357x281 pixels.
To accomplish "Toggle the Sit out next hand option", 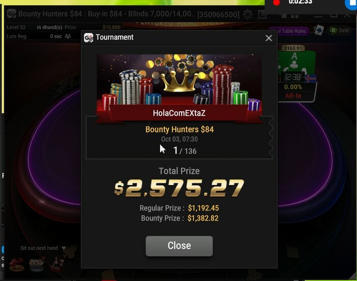I will tap(39, 248).
